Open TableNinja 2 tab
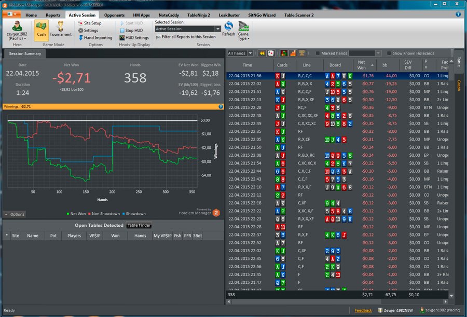 (x=199, y=15)
